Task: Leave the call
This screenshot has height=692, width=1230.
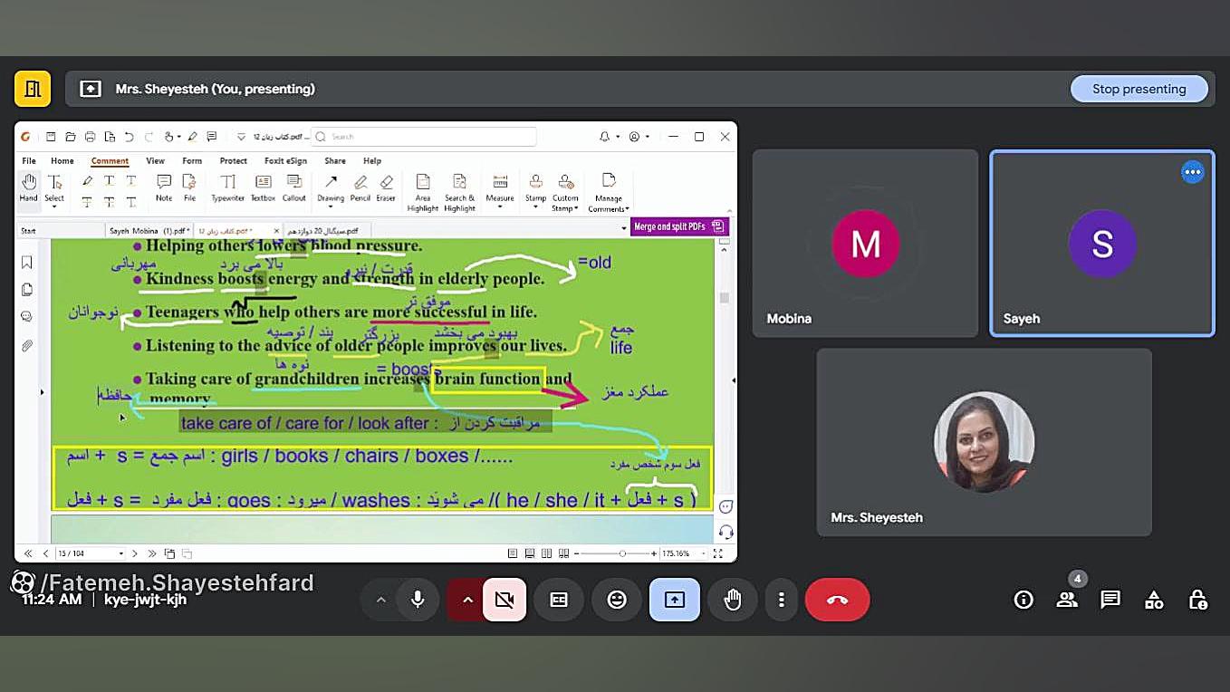Action: point(837,600)
